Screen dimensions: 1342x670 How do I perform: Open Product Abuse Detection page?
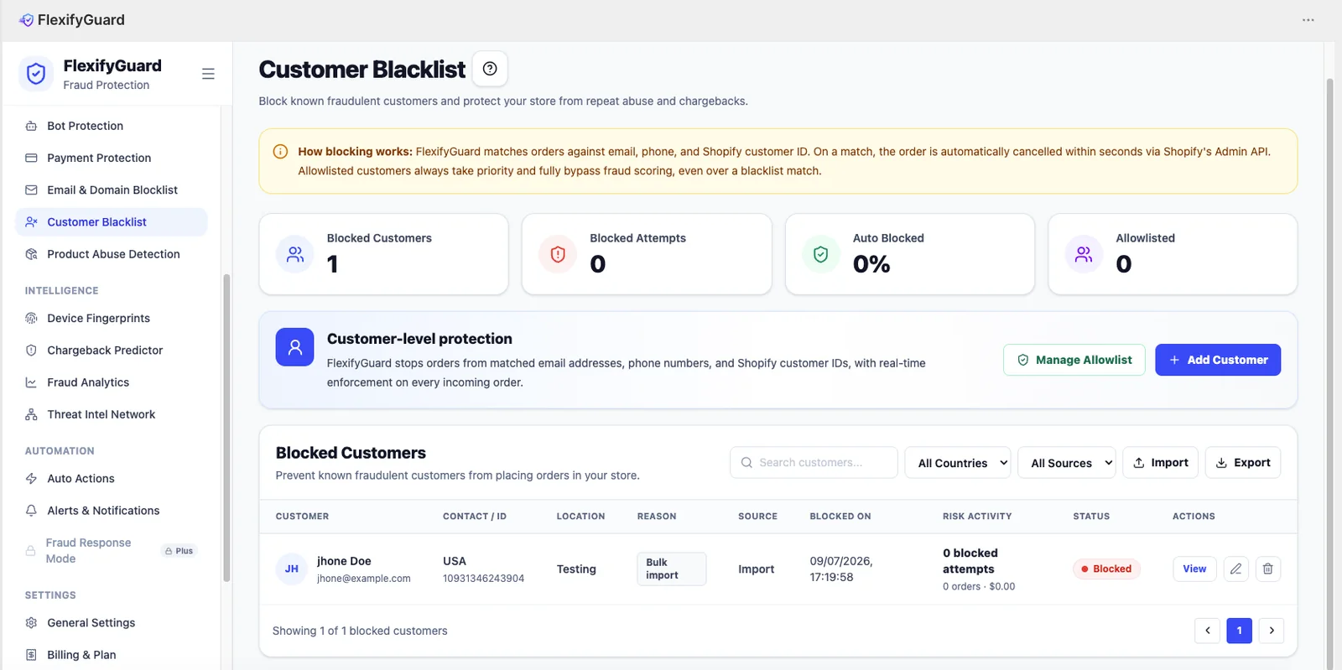point(112,254)
